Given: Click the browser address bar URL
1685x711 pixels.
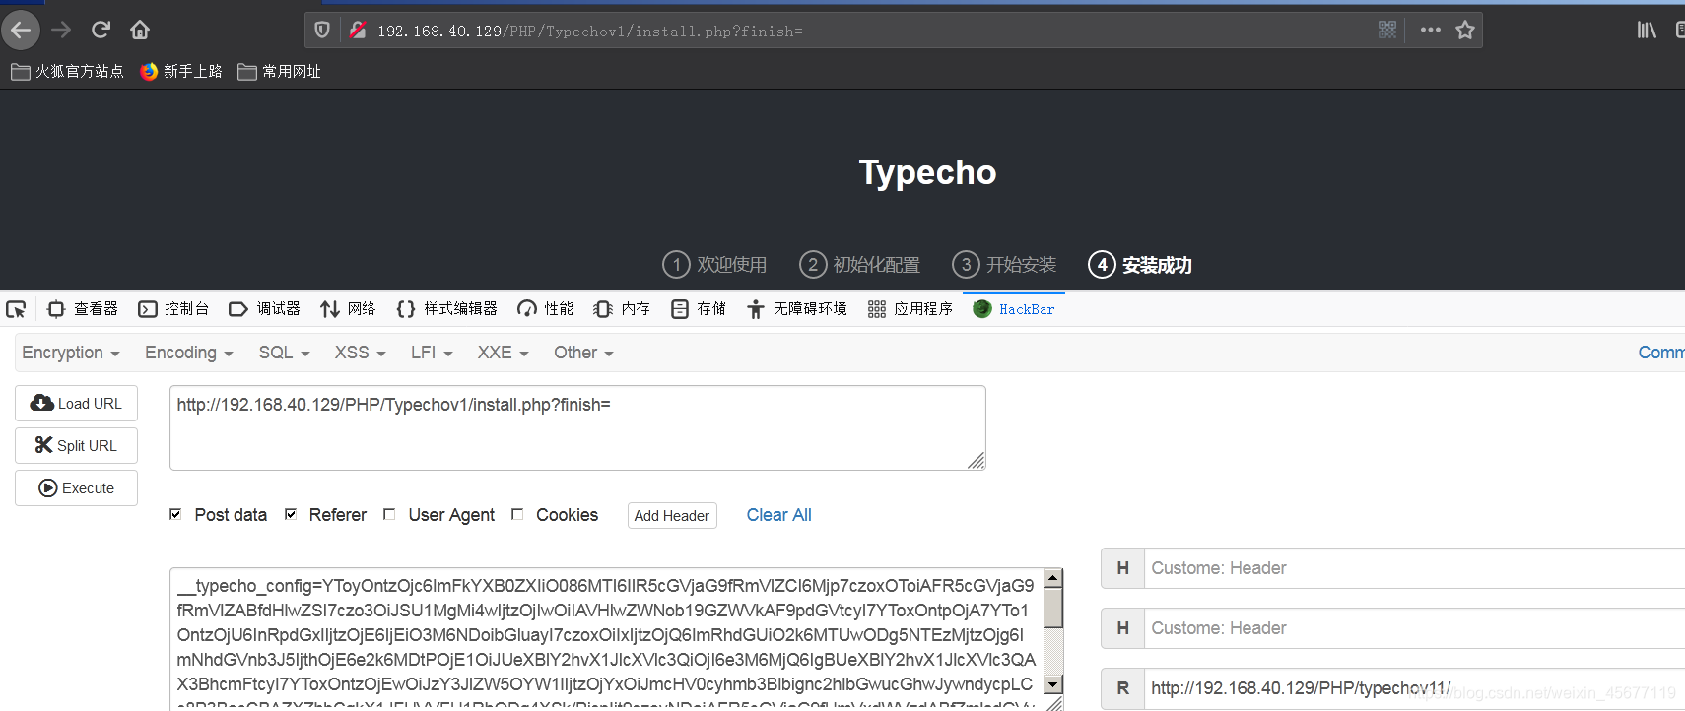Looking at the screenshot, I should point(589,32).
